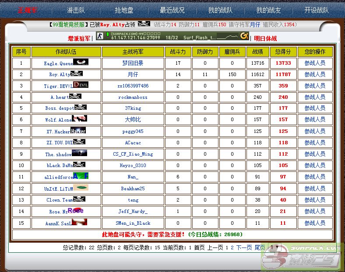Click the Wolf.Alone team emblem image
345x272 pixels.
pos(79,119)
